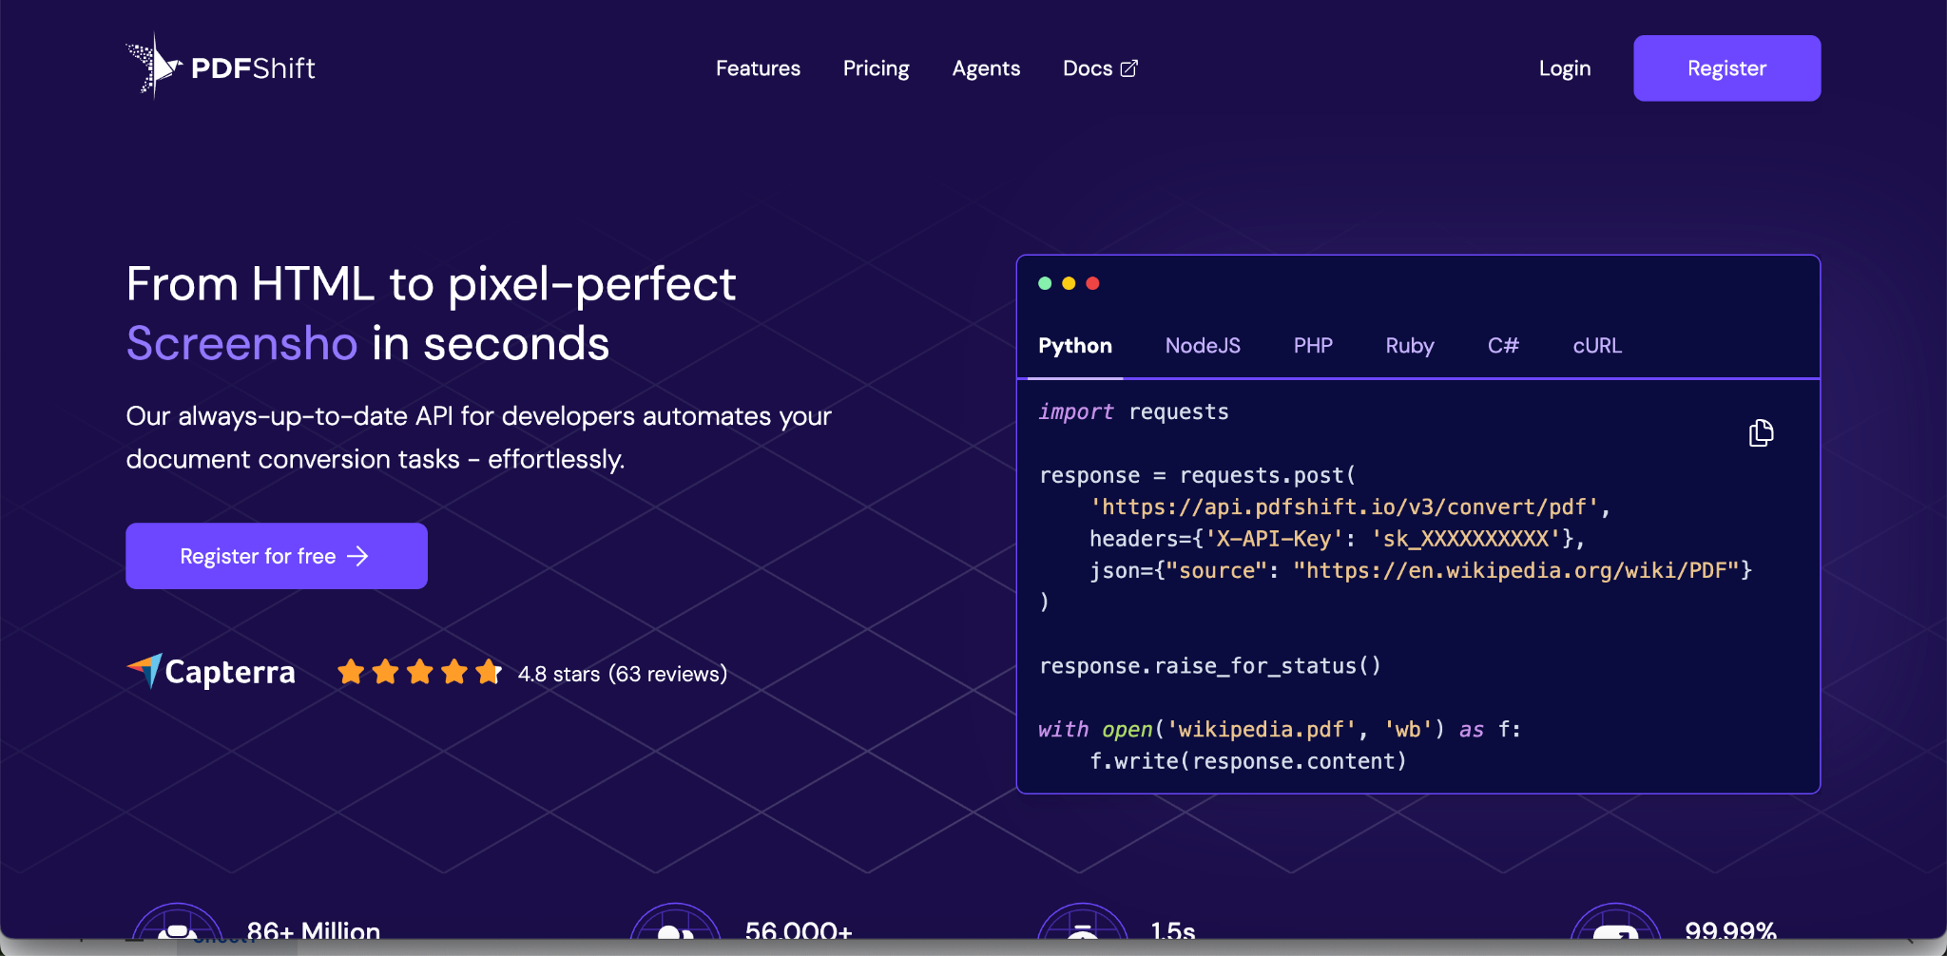The width and height of the screenshot is (1947, 956).
Task: Click the 'document conversion tasks - effortlessly.' line
Action: coord(376,460)
